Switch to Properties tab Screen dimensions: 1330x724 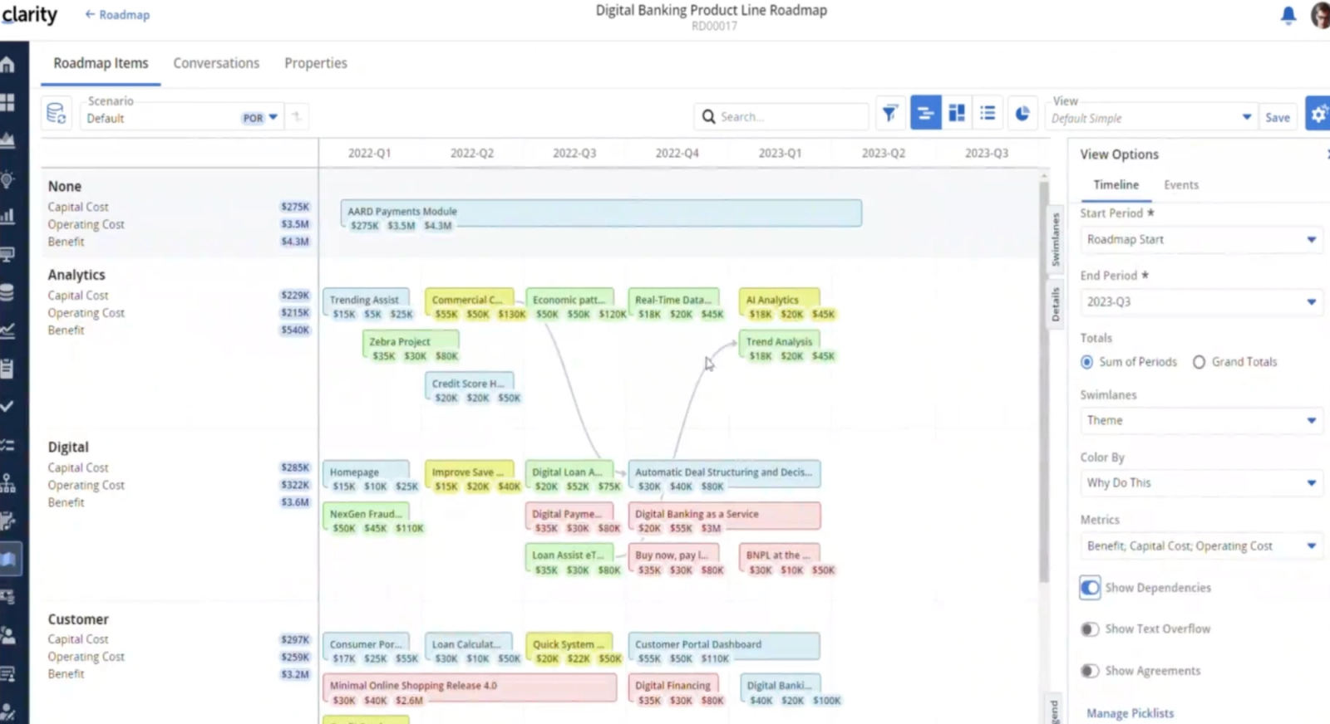pyautogui.click(x=316, y=63)
